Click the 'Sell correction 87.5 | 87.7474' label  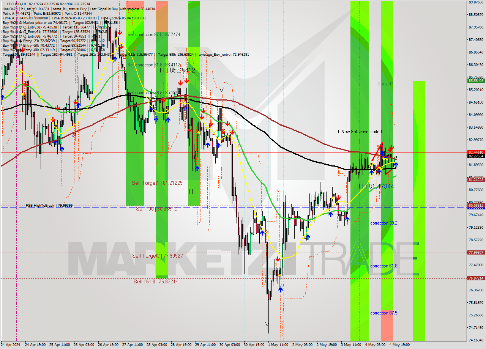point(154,35)
